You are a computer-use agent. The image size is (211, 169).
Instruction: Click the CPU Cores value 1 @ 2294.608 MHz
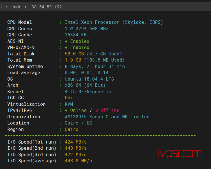pyautogui.click(x=86, y=29)
